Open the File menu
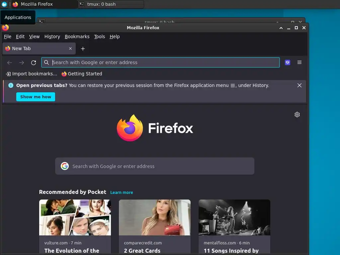 coord(8,37)
